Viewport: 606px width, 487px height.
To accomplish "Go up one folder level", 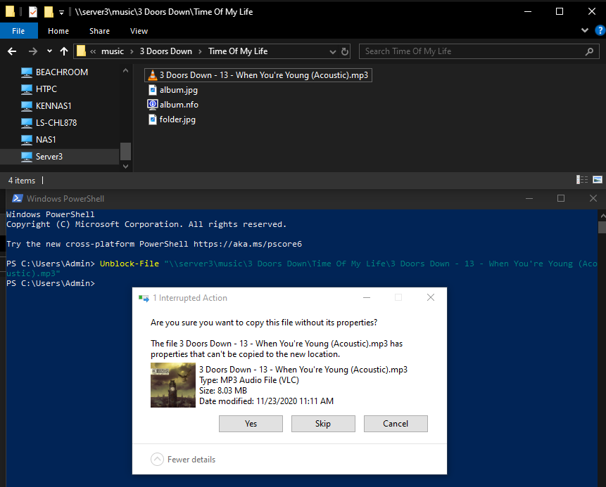I will [64, 51].
